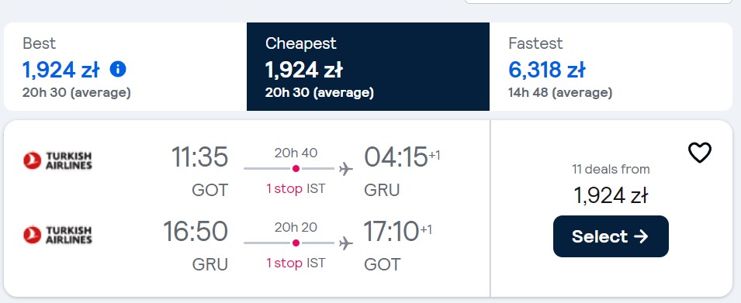
Task: Select the 1,924 zł flight deal
Action: 611,236
